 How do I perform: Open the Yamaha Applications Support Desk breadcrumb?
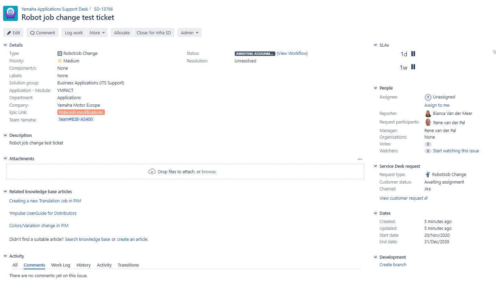coord(55,9)
